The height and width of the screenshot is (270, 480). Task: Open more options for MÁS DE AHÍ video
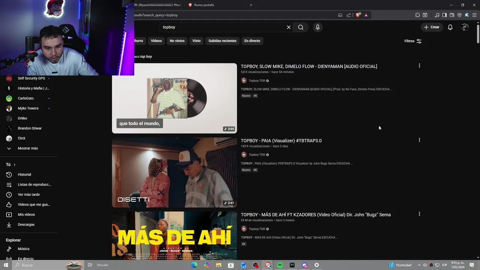point(419,214)
